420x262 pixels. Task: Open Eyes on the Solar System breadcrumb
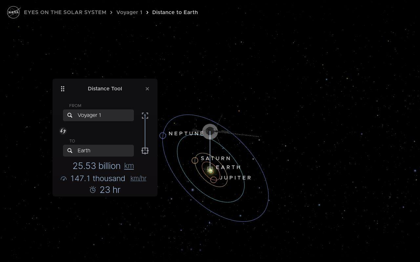(65, 12)
